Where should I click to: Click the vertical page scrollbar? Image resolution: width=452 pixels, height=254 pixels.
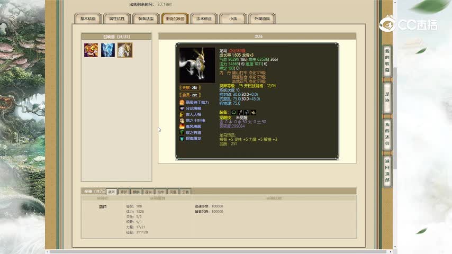click(x=395, y=118)
